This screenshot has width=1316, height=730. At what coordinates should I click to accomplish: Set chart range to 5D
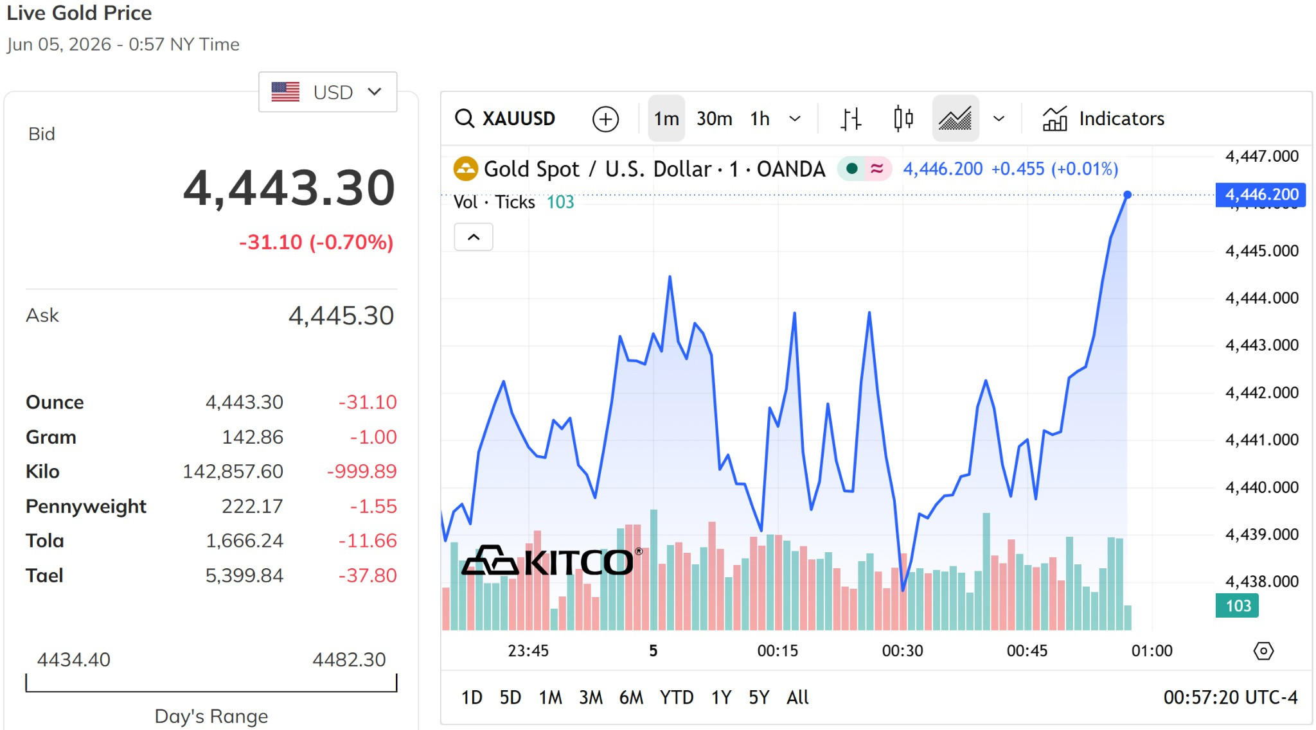pos(510,697)
